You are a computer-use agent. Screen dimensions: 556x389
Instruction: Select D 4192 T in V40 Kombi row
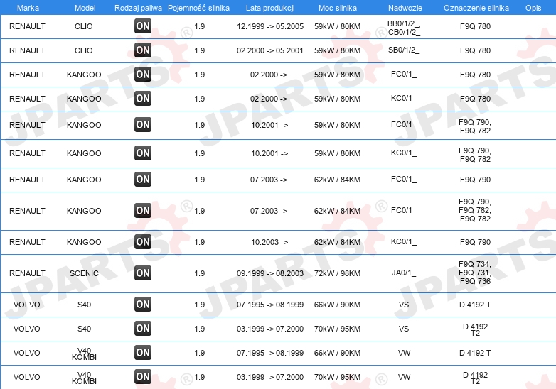(x=475, y=353)
